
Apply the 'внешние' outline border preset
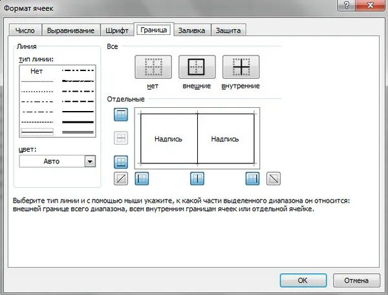pyautogui.click(x=197, y=67)
